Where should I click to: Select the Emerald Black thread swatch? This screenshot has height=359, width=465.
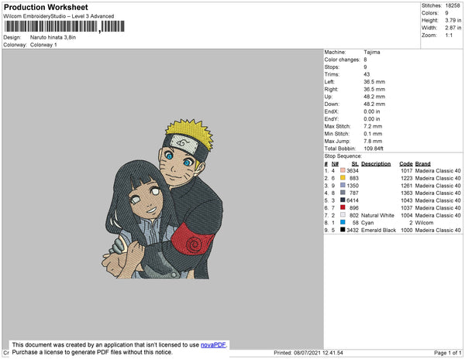343,230
